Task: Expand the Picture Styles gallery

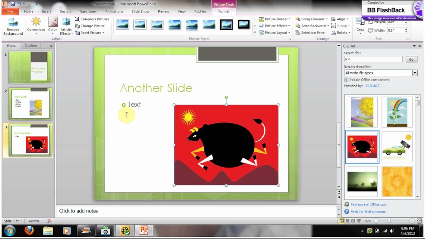Action: pyautogui.click(x=255, y=33)
